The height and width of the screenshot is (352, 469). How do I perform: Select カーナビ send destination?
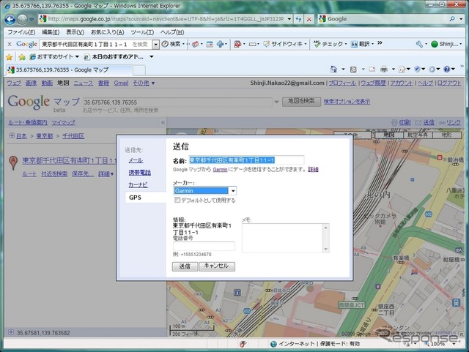click(138, 184)
